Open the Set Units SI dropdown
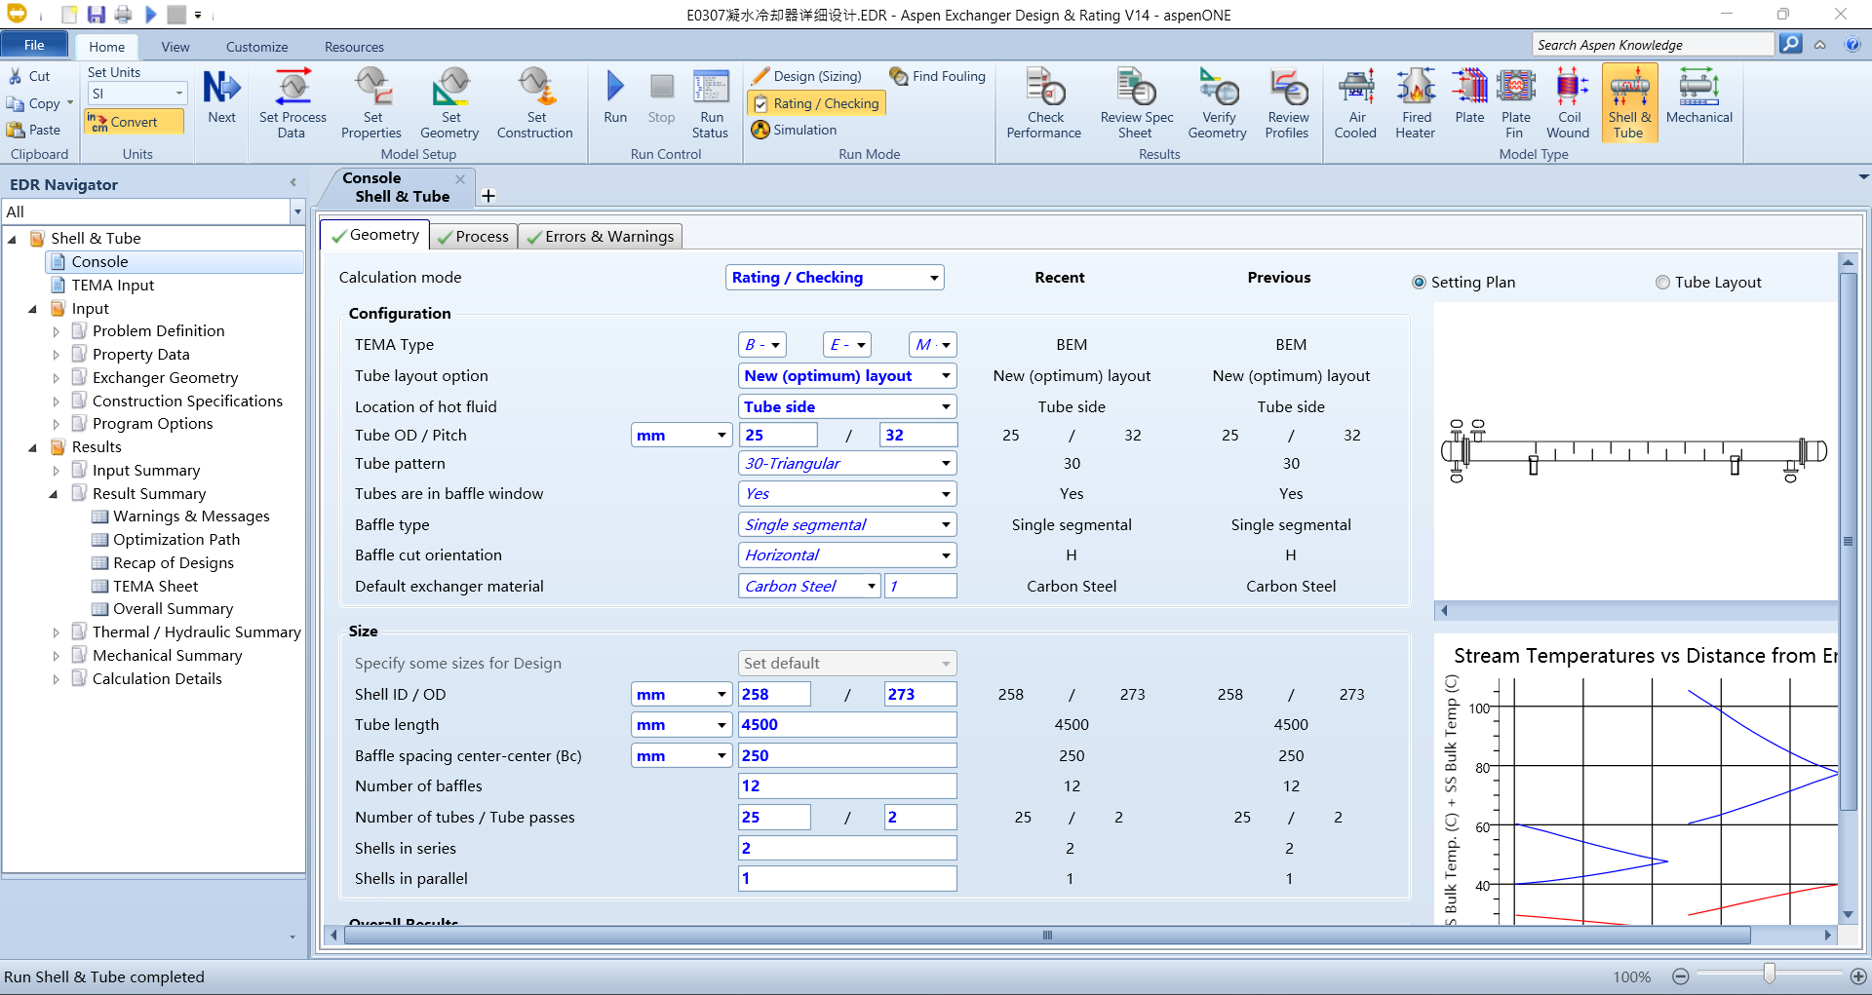 click(179, 94)
